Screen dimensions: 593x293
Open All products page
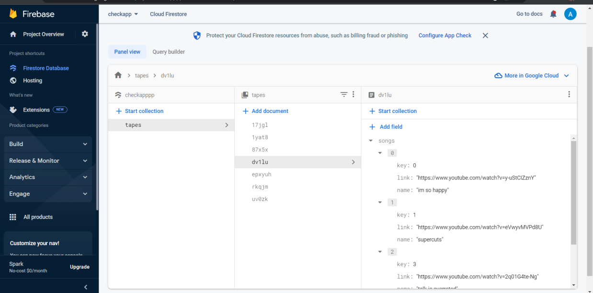38,217
